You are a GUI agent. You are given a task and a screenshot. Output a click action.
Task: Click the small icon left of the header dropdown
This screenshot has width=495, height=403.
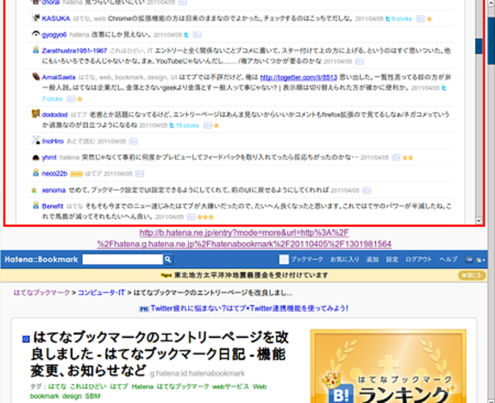point(469,260)
